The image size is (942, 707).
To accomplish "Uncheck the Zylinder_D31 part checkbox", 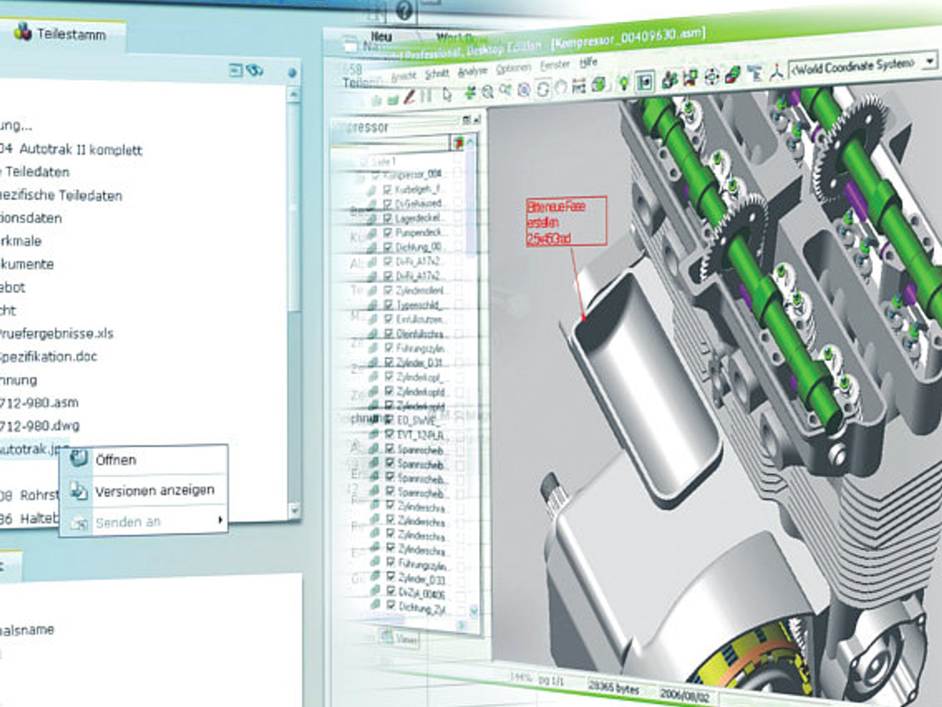I will pyautogui.click(x=389, y=362).
